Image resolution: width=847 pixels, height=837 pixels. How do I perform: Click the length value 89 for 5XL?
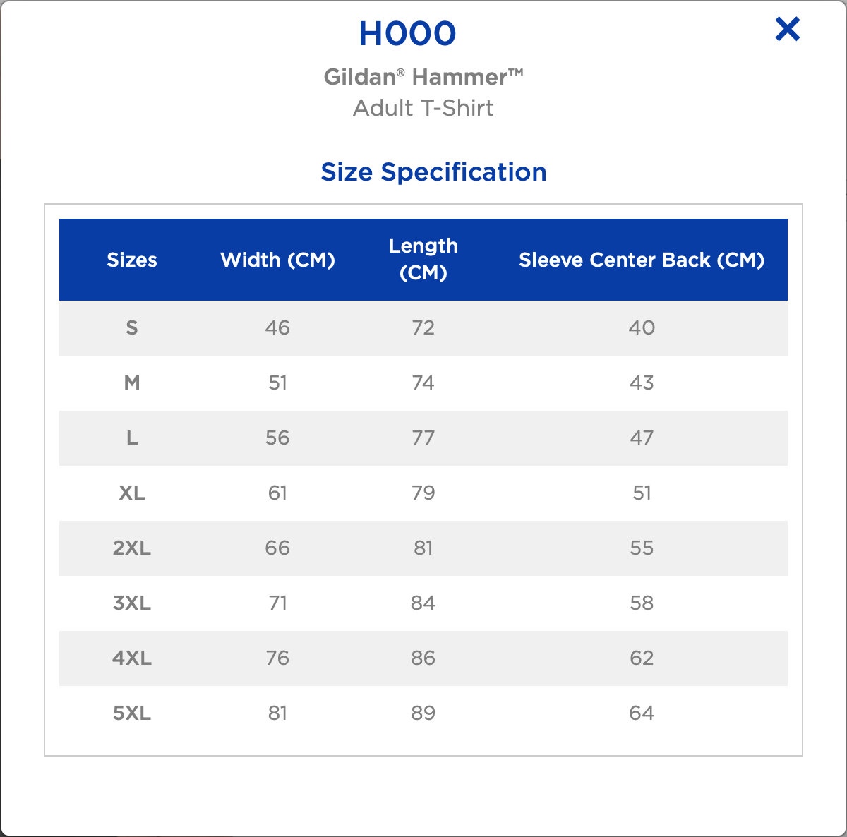pyautogui.click(x=423, y=713)
